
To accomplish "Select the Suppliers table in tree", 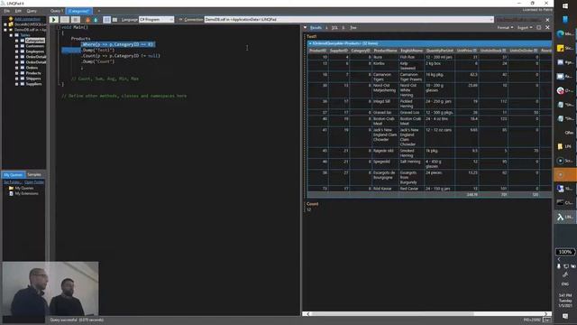I will pos(33,84).
